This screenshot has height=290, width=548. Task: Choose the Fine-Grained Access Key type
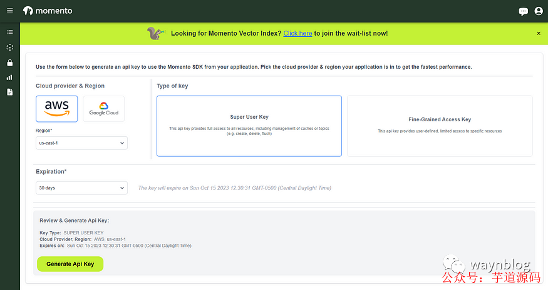440,126
